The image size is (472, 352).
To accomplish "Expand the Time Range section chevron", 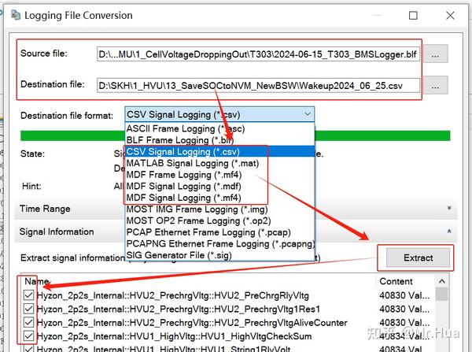I will point(449,208).
